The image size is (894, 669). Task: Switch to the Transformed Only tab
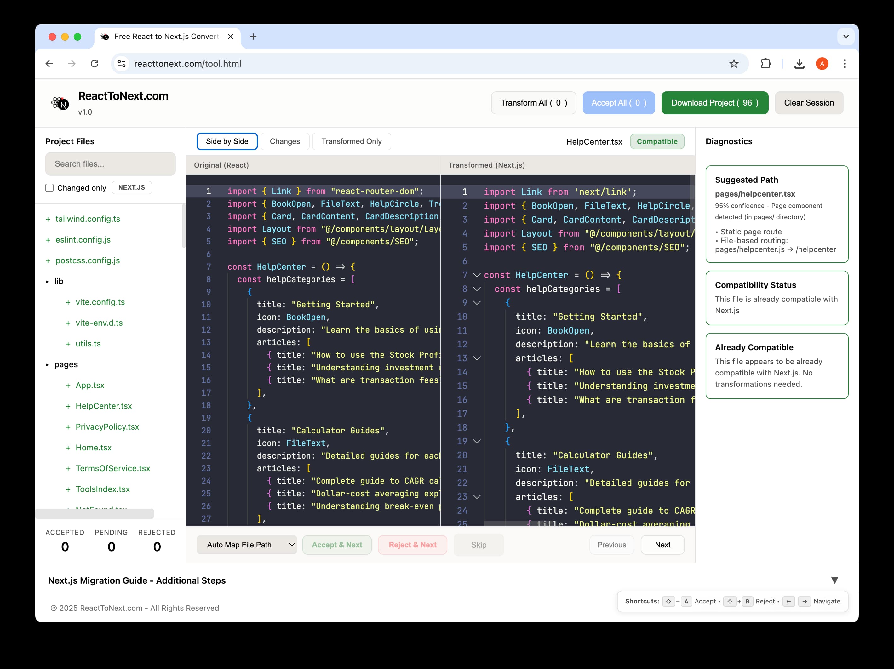(351, 141)
